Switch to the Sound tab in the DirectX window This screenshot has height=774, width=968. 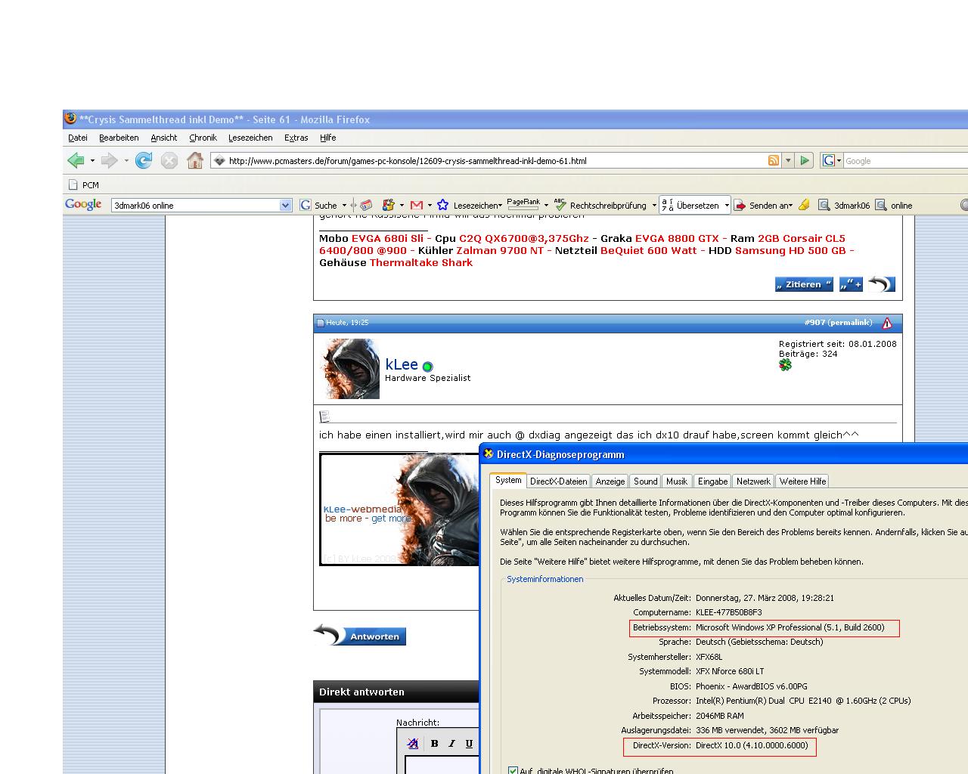click(645, 481)
